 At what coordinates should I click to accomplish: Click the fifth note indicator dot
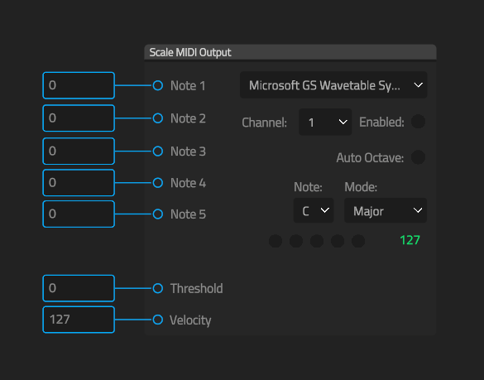358,241
